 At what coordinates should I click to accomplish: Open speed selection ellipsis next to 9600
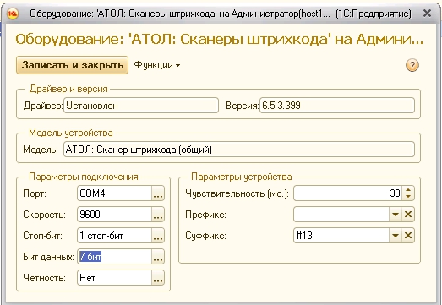(158, 215)
